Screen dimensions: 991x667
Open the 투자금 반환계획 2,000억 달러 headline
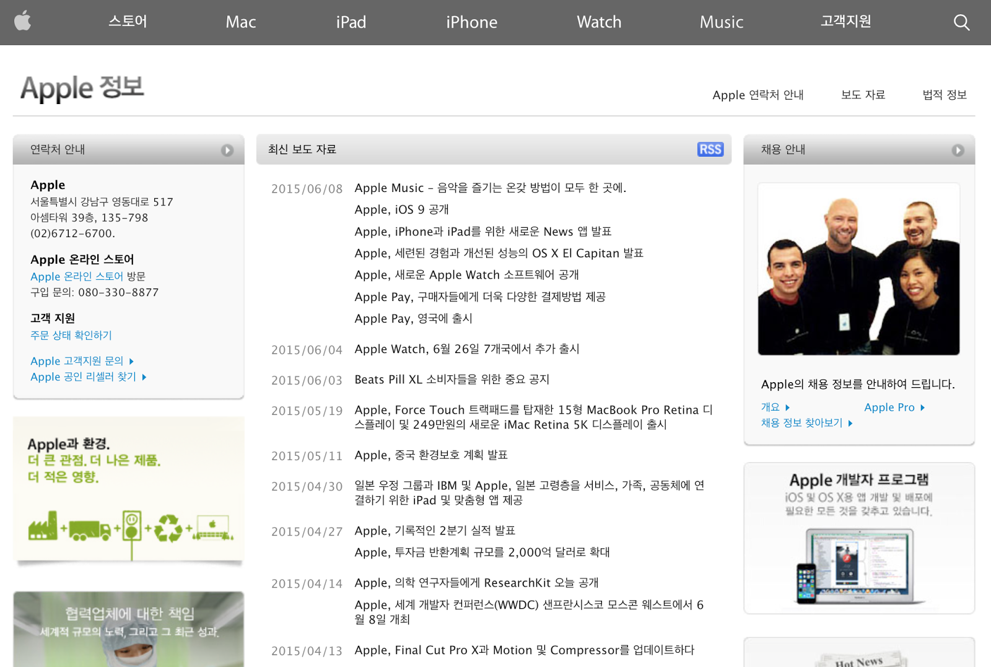pos(482,552)
